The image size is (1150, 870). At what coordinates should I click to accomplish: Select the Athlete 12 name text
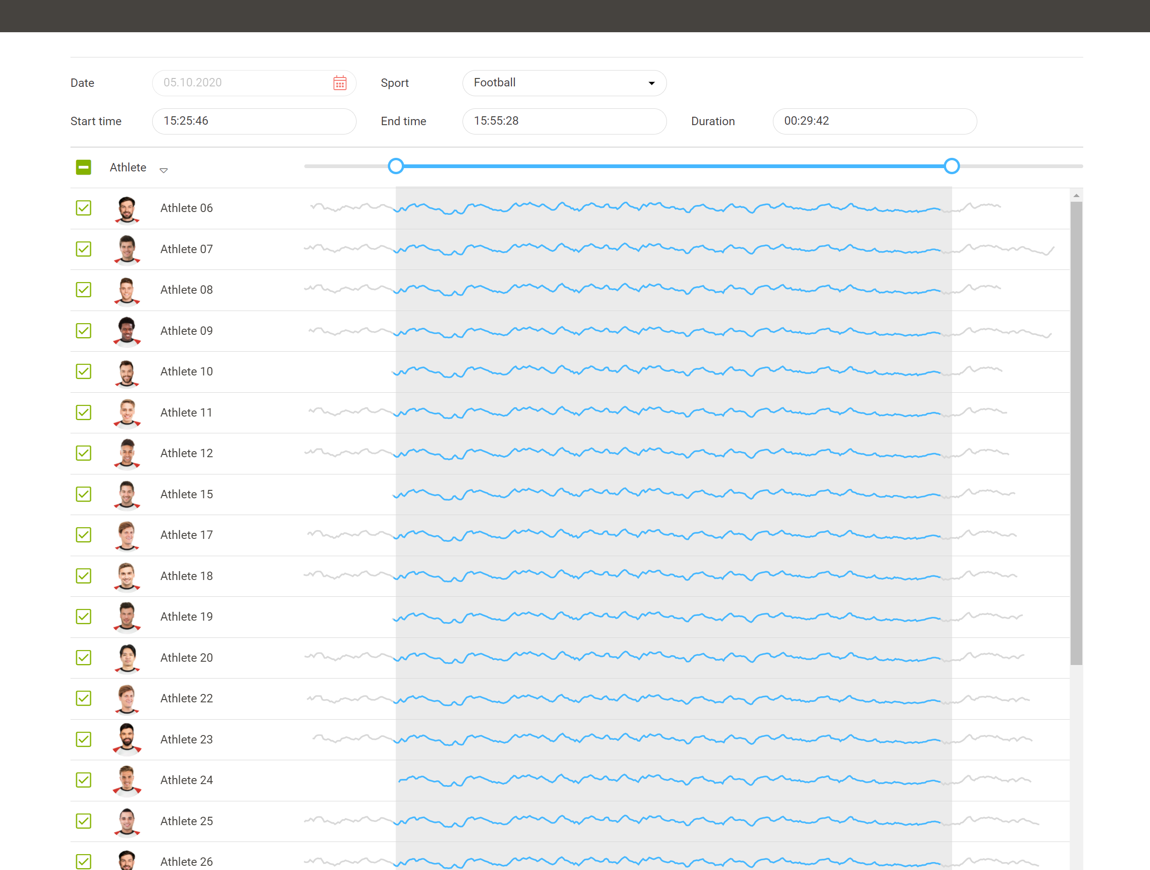pos(186,453)
